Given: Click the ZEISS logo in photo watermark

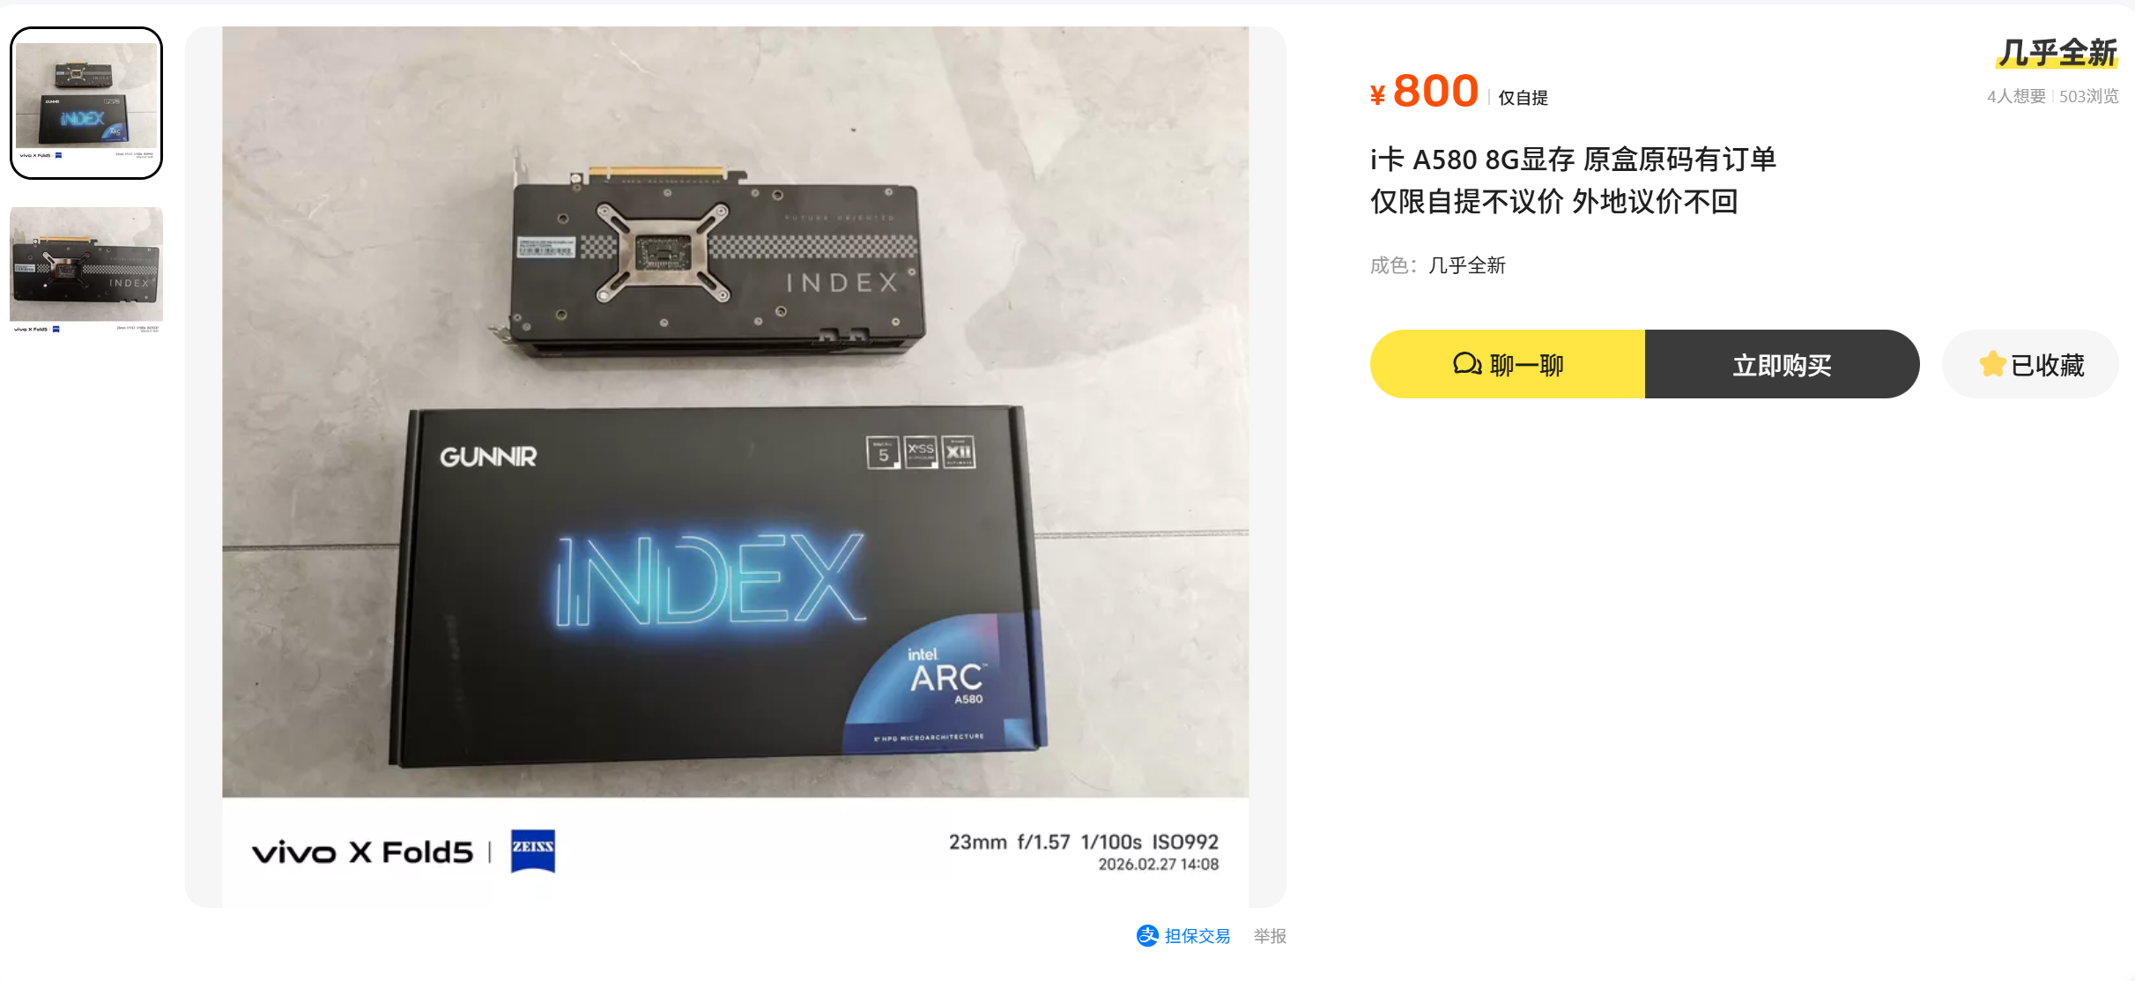Looking at the screenshot, I should click(533, 851).
